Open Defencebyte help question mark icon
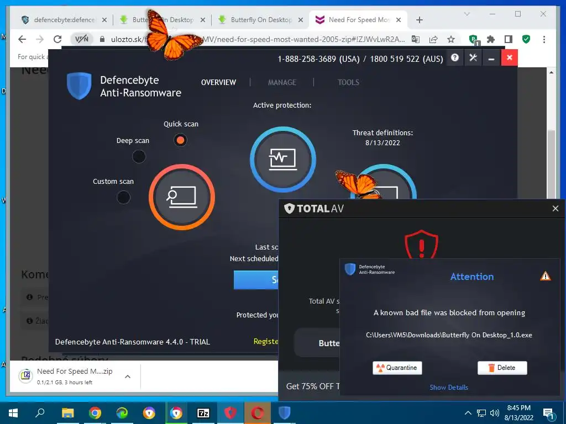The height and width of the screenshot is (424, 566). (455, 57)
